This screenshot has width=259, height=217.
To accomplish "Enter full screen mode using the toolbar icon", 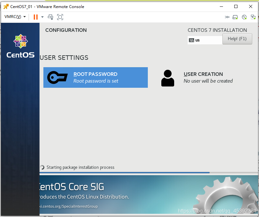I will point(60,17).
